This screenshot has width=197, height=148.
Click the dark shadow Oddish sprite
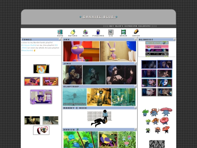coord(148,130)
